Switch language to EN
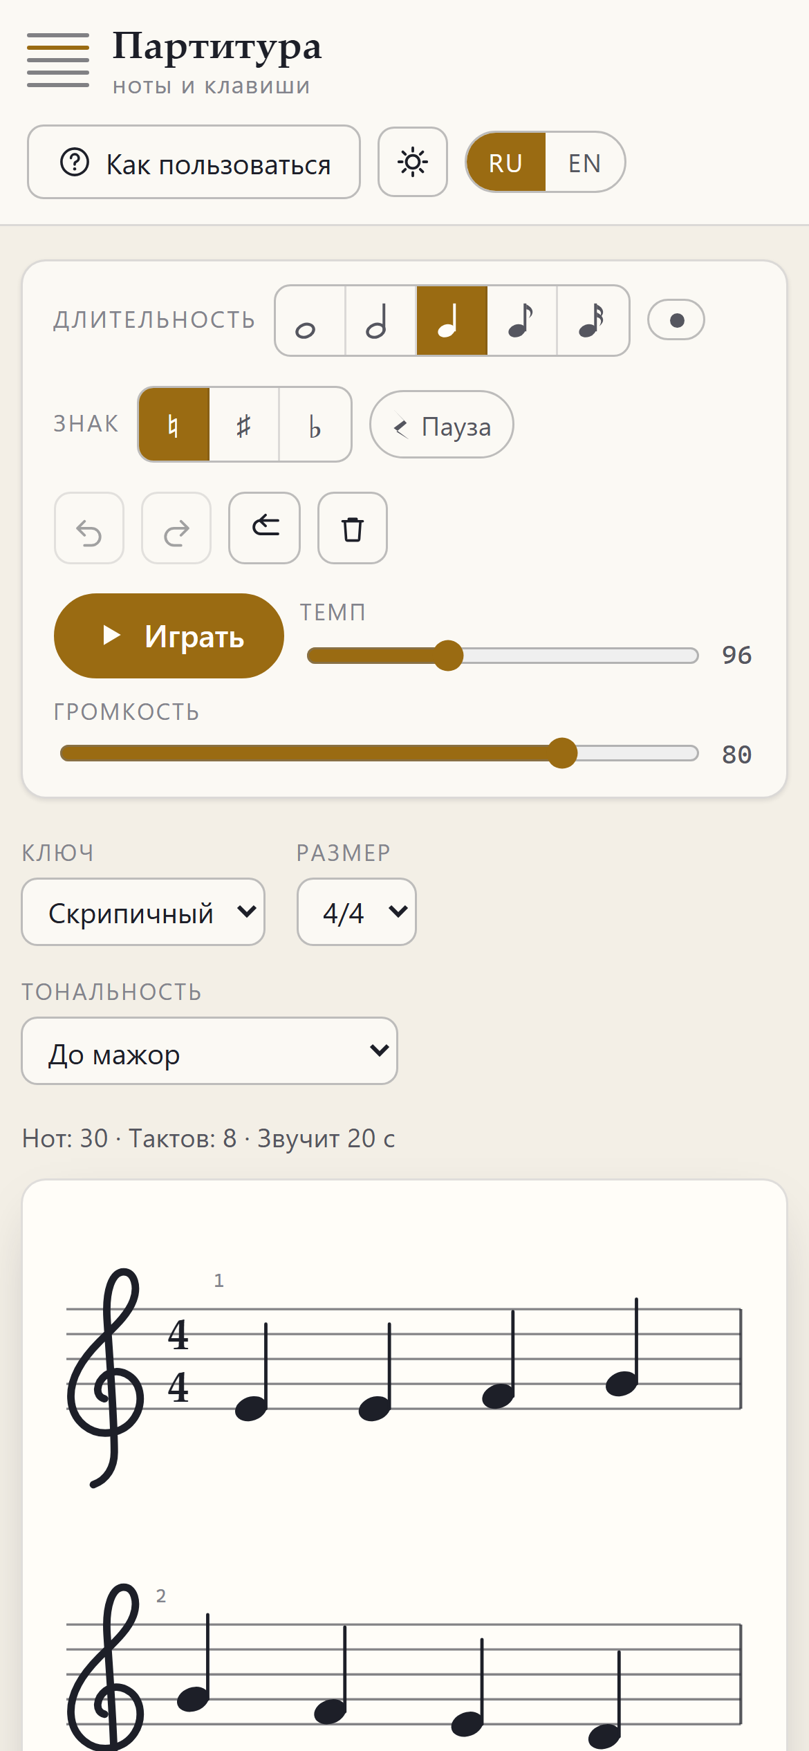 click(x=585, y=163)
